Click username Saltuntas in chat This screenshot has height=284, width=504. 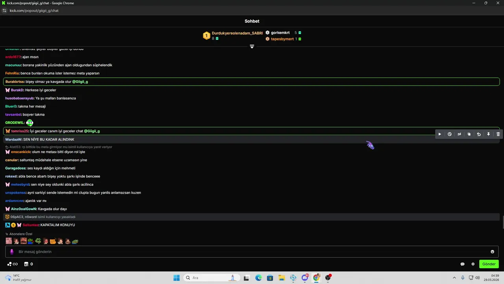pyautogui.click(x=30, y=225)
